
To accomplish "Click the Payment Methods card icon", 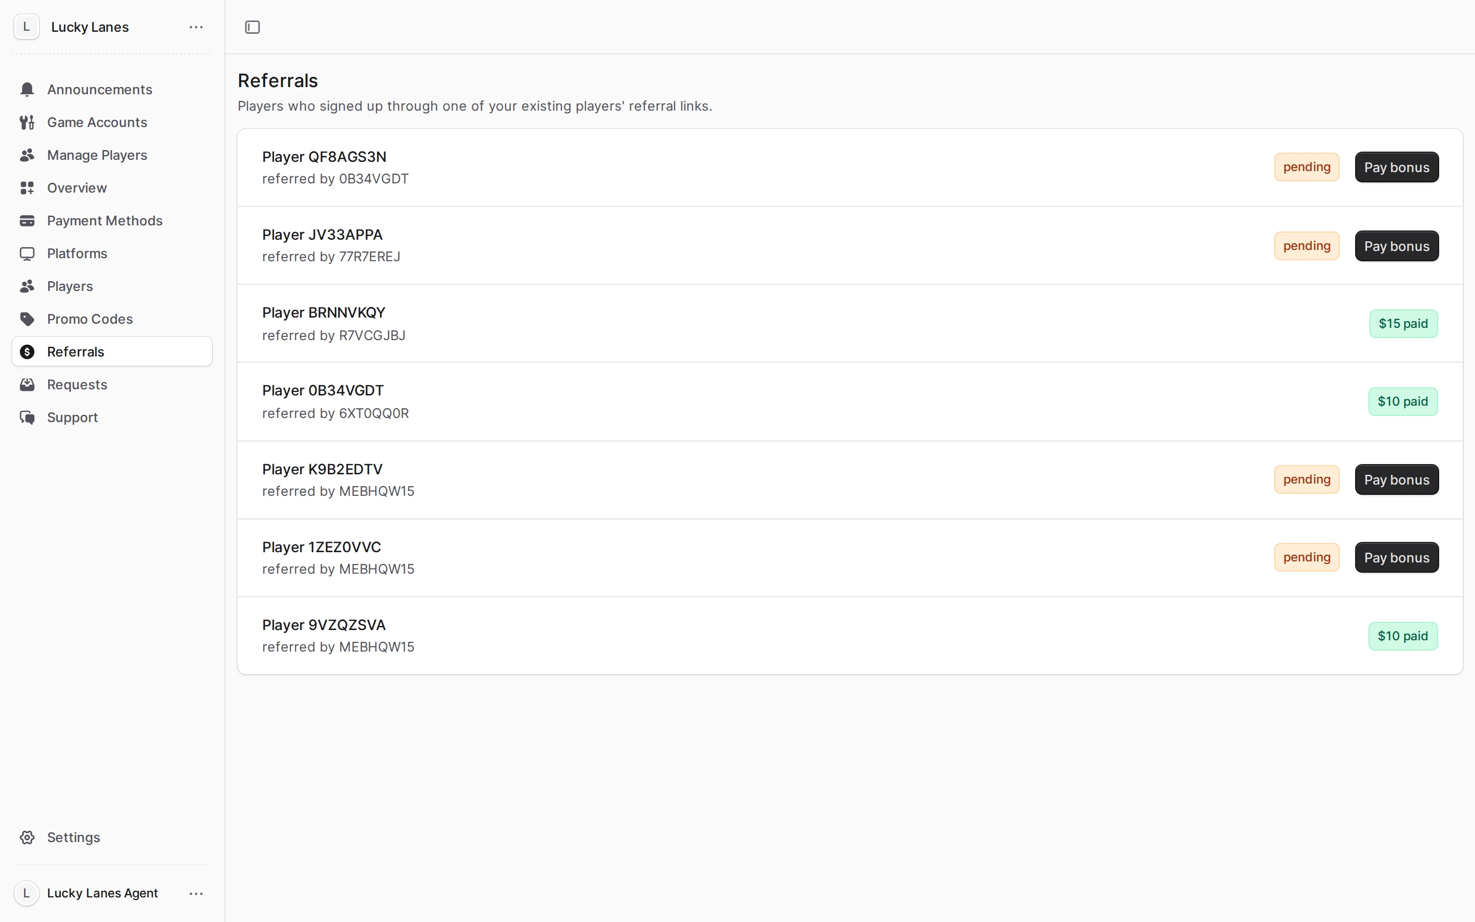I will 27,221.
